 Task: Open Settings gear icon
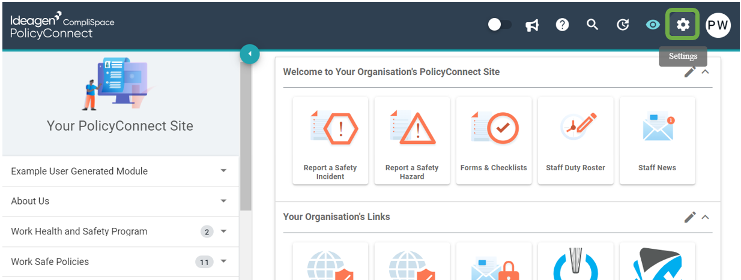(x=683, y=25)
